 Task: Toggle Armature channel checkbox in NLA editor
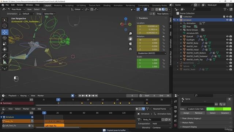(32, 117)
